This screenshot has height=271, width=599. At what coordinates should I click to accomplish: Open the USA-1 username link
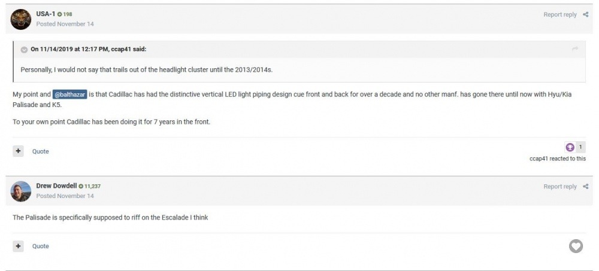click(x=46, y=14)
